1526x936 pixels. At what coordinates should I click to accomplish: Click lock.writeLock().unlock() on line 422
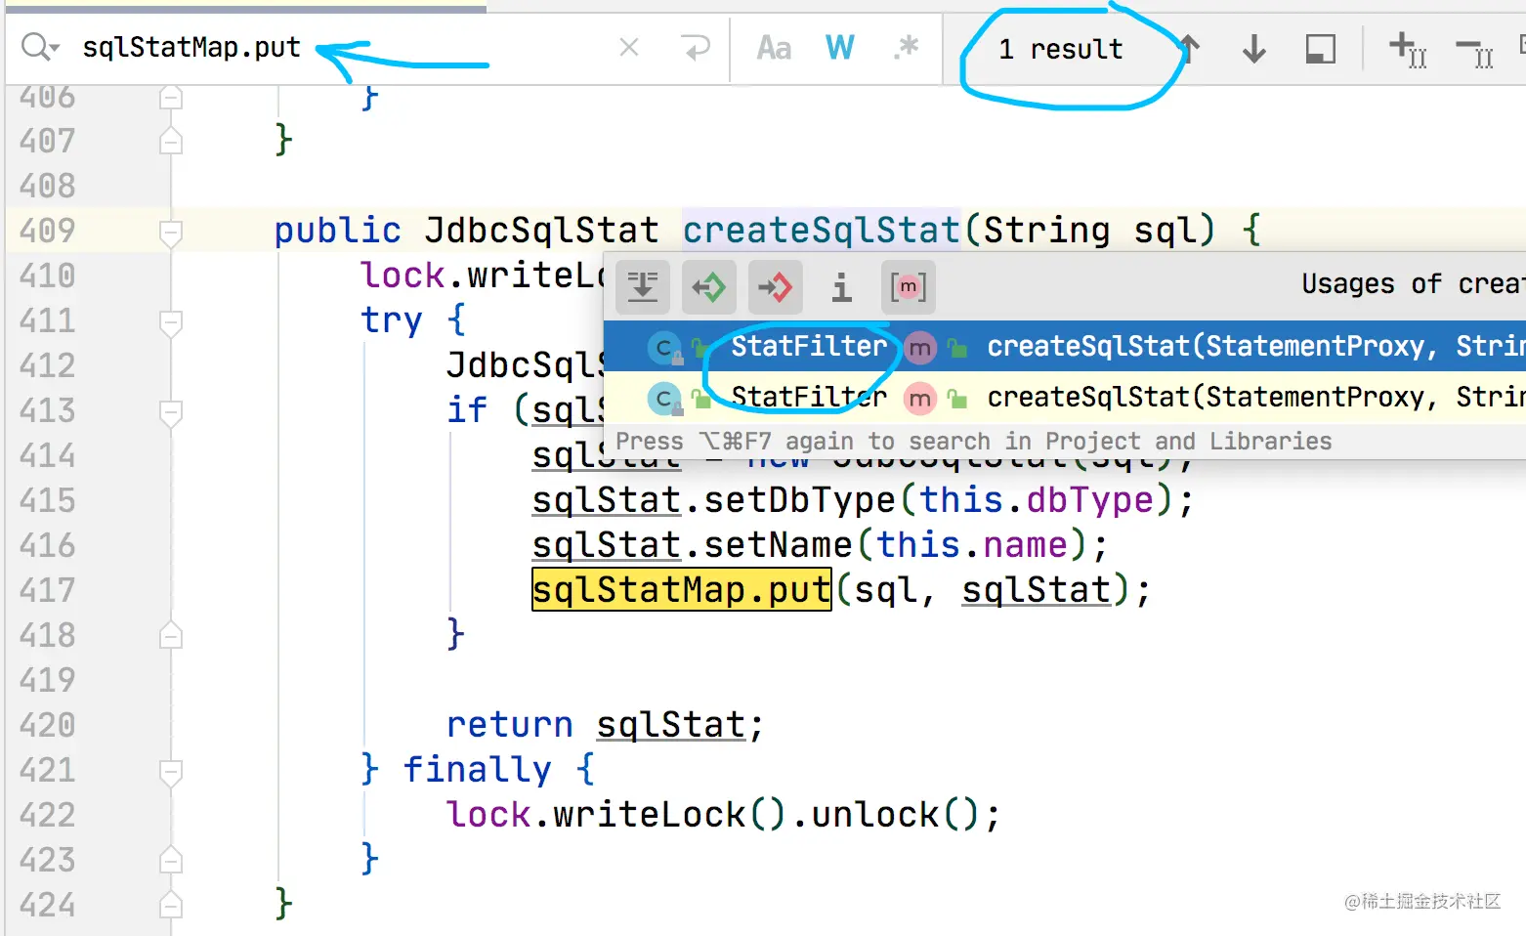pyautogui.click(x=723, y=815)
